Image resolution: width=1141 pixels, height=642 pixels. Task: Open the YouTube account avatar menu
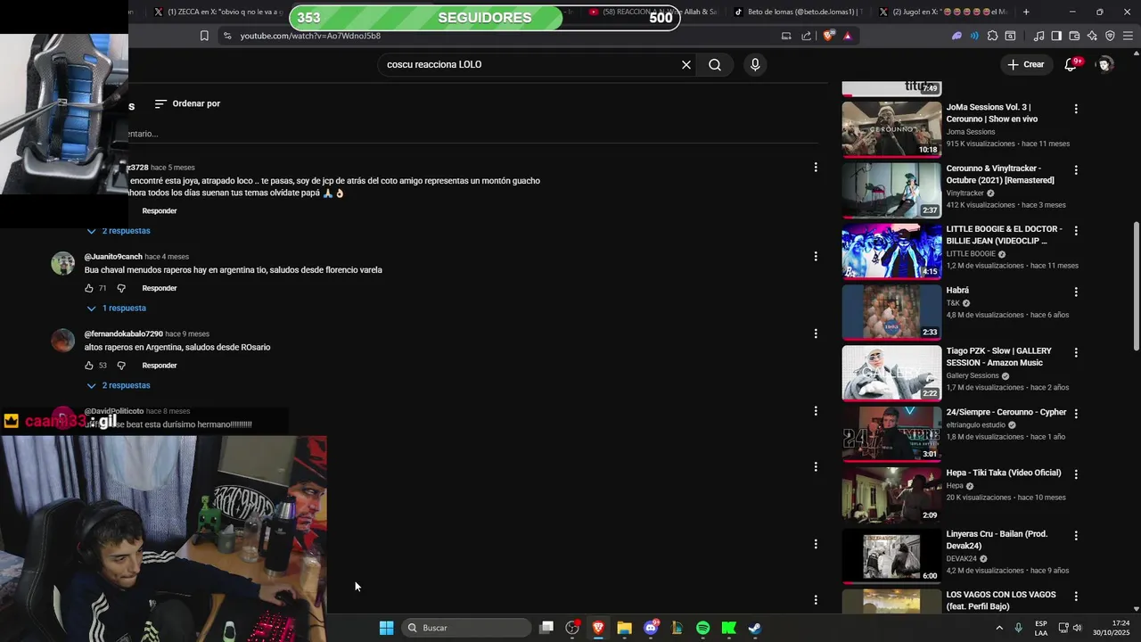click(x=1105, y=64)
